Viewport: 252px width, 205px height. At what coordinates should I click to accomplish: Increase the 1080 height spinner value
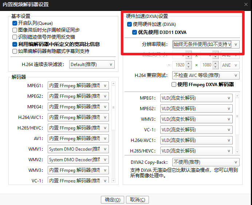point(216,63)
